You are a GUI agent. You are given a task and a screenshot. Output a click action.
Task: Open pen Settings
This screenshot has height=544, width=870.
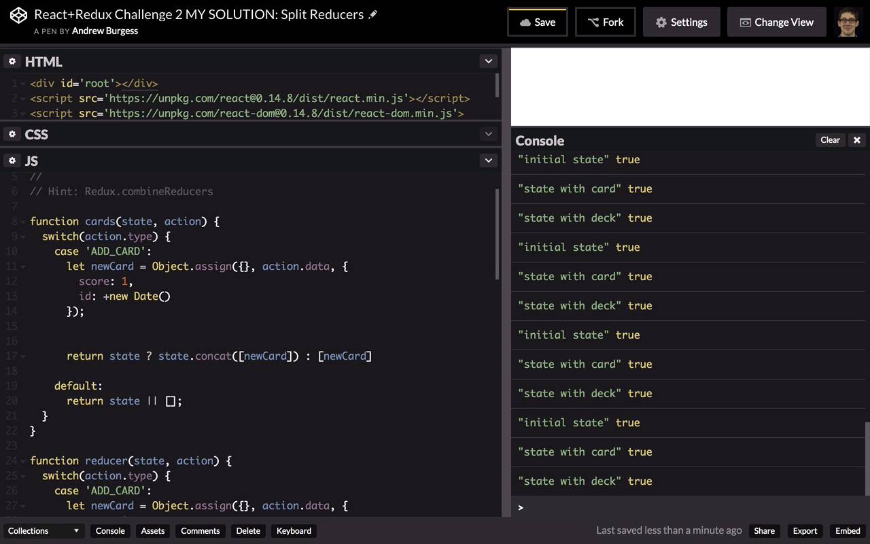tap(682, 22)
